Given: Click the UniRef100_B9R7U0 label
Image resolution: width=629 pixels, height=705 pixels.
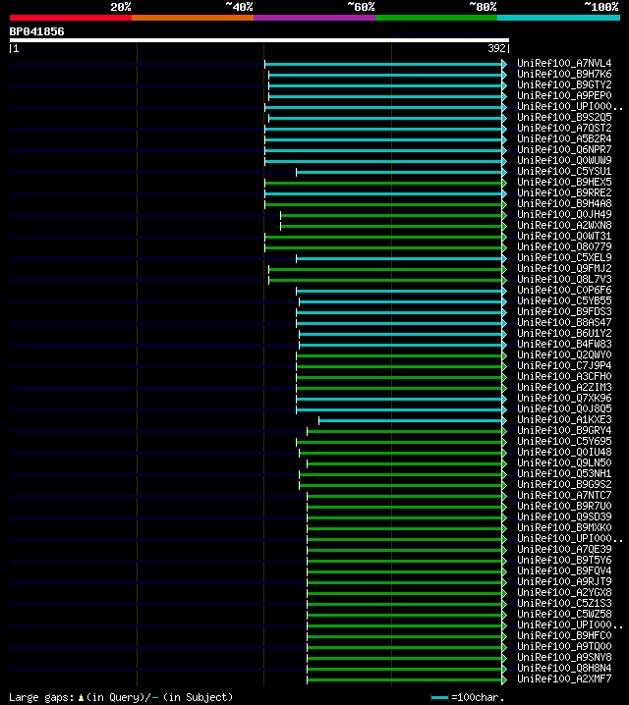Looking at the screenshot, I should 564,506.
